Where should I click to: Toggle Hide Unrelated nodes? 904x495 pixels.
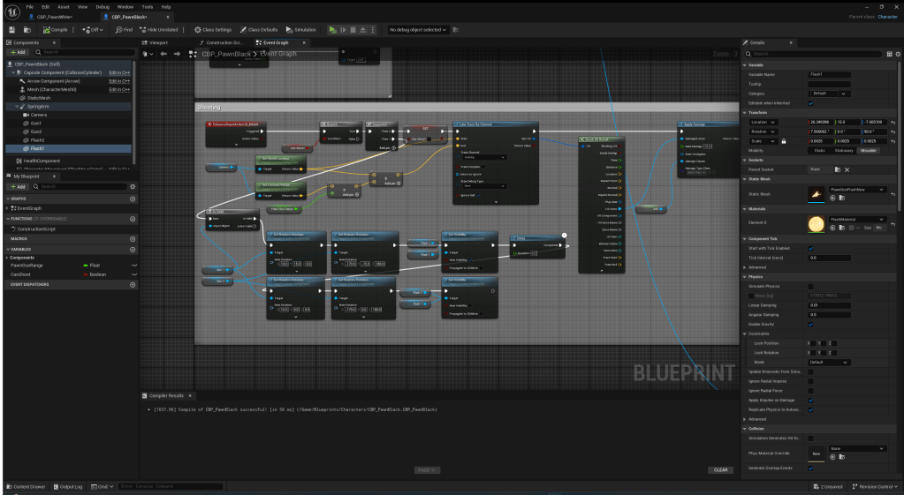159,29
